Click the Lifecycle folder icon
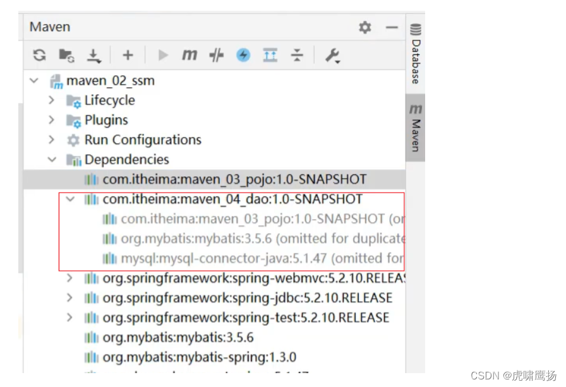 tap(74, 101)
